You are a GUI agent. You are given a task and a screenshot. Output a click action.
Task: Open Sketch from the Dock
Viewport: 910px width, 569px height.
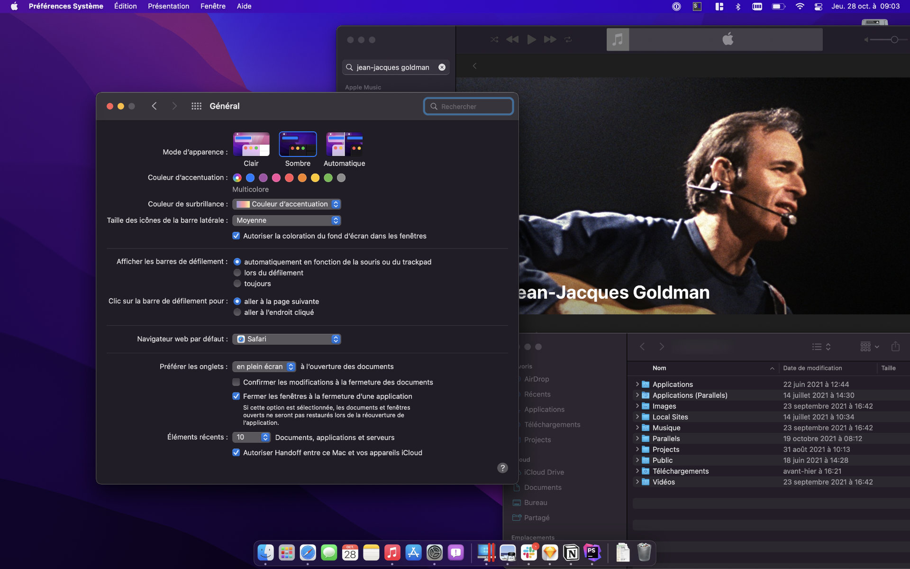coord(550,552)
